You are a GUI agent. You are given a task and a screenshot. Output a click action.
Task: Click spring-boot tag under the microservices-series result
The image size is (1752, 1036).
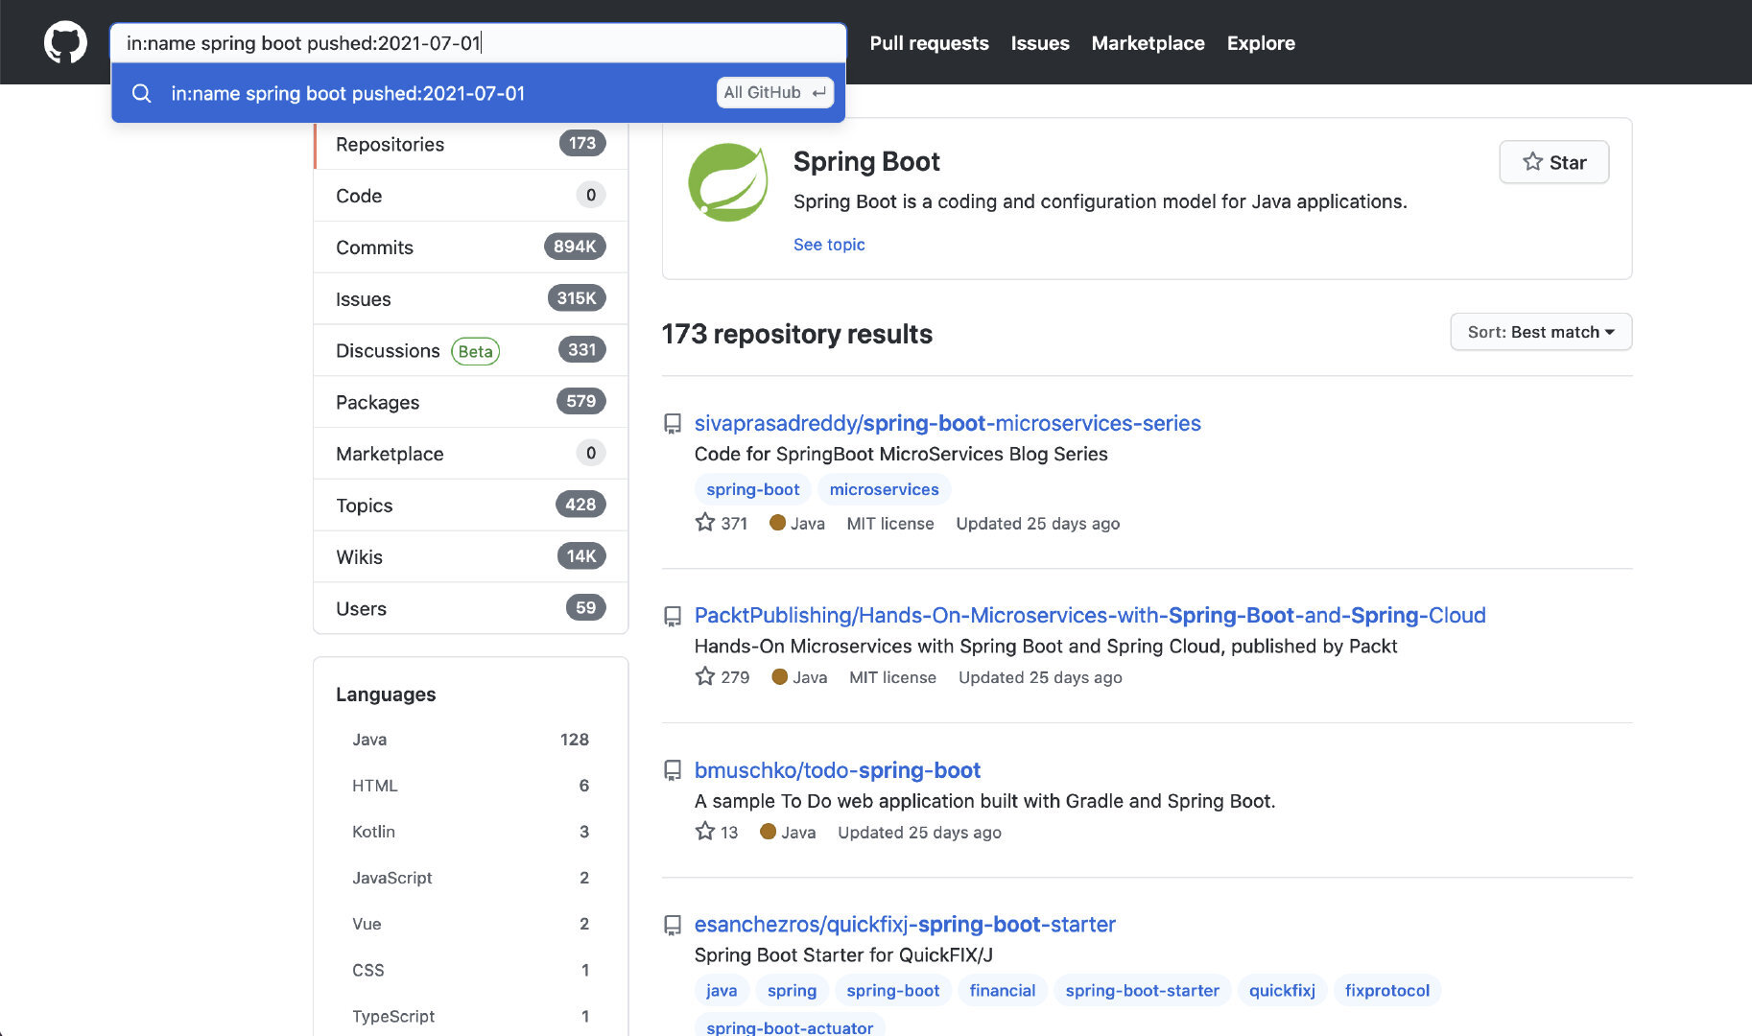[752, 489]
